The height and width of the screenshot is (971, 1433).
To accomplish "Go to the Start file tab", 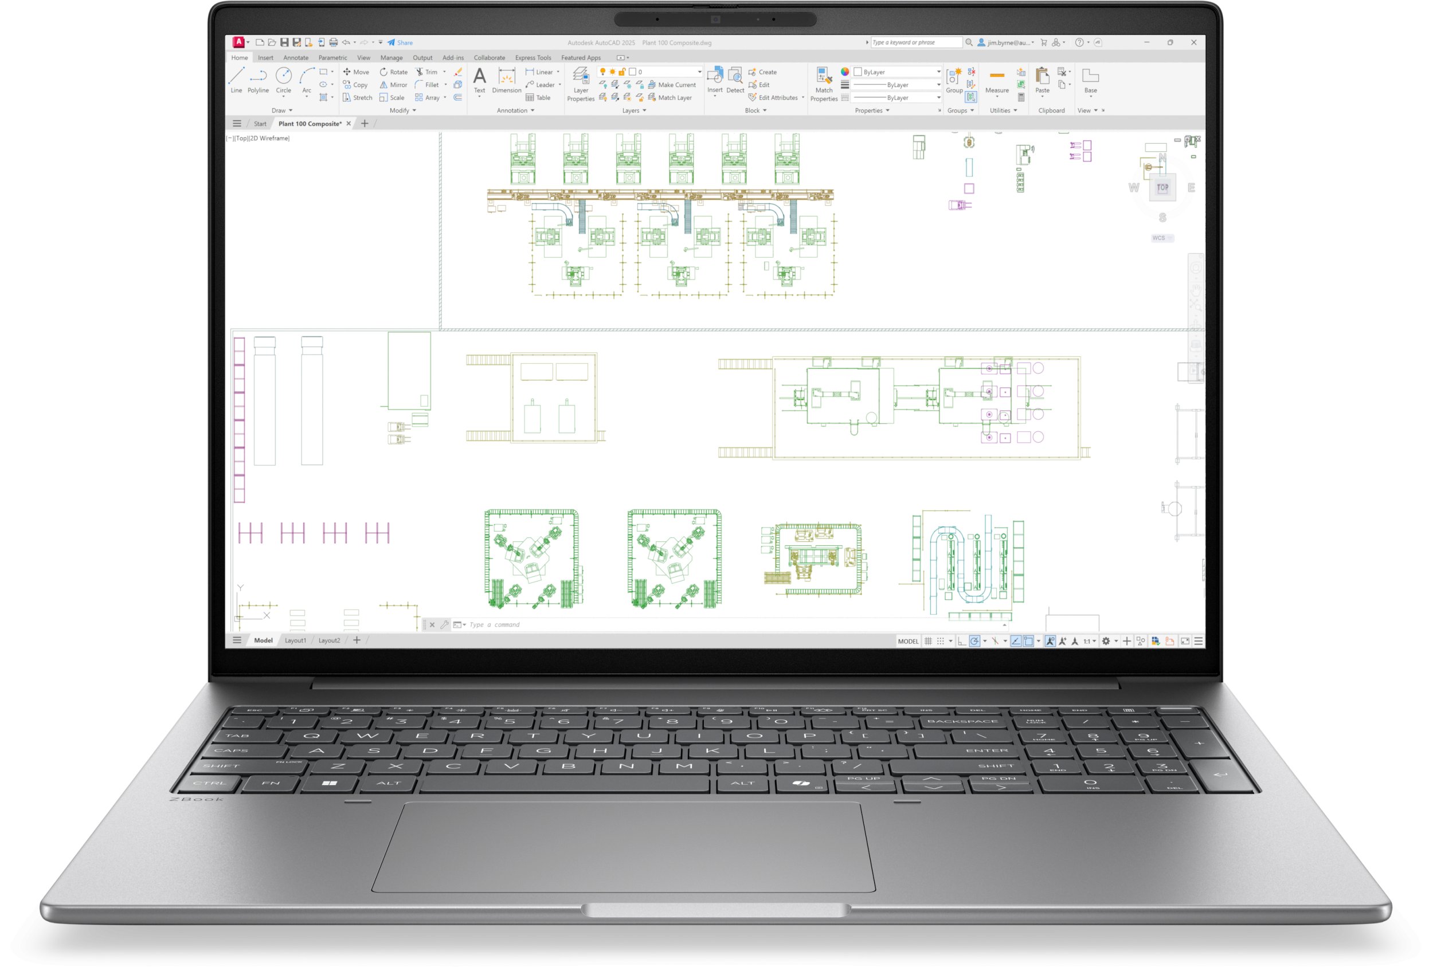I will (260, 123).
